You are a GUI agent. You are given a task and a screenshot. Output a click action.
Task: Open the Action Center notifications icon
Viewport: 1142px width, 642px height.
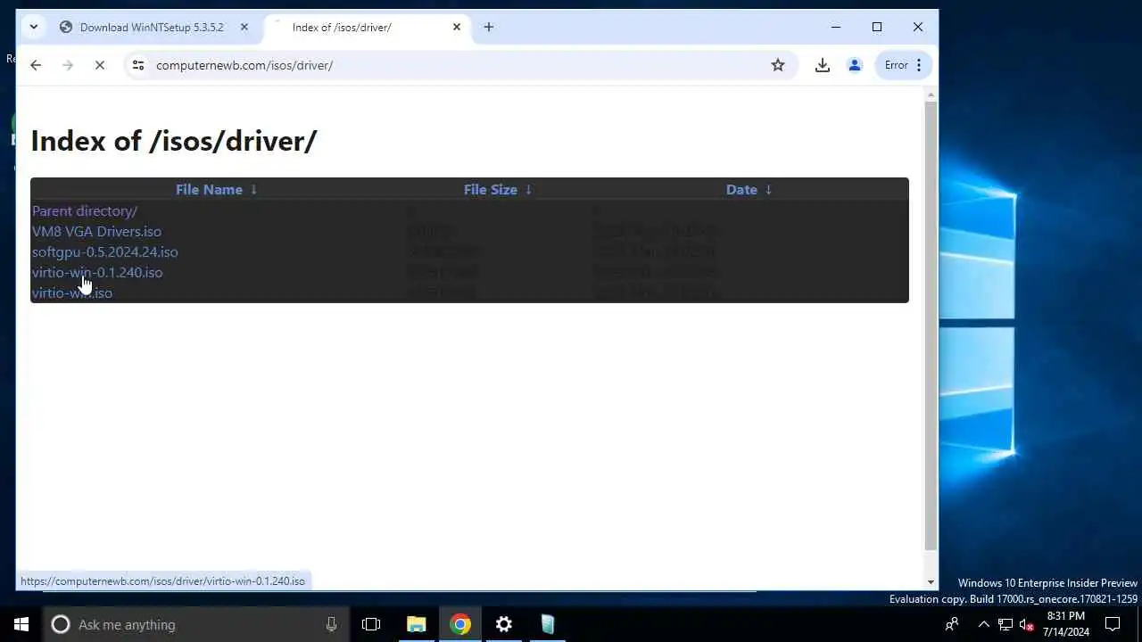click(1113, 624)
